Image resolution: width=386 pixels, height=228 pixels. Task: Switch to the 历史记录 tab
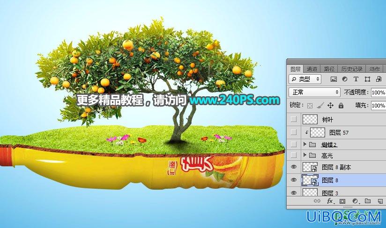352,69
